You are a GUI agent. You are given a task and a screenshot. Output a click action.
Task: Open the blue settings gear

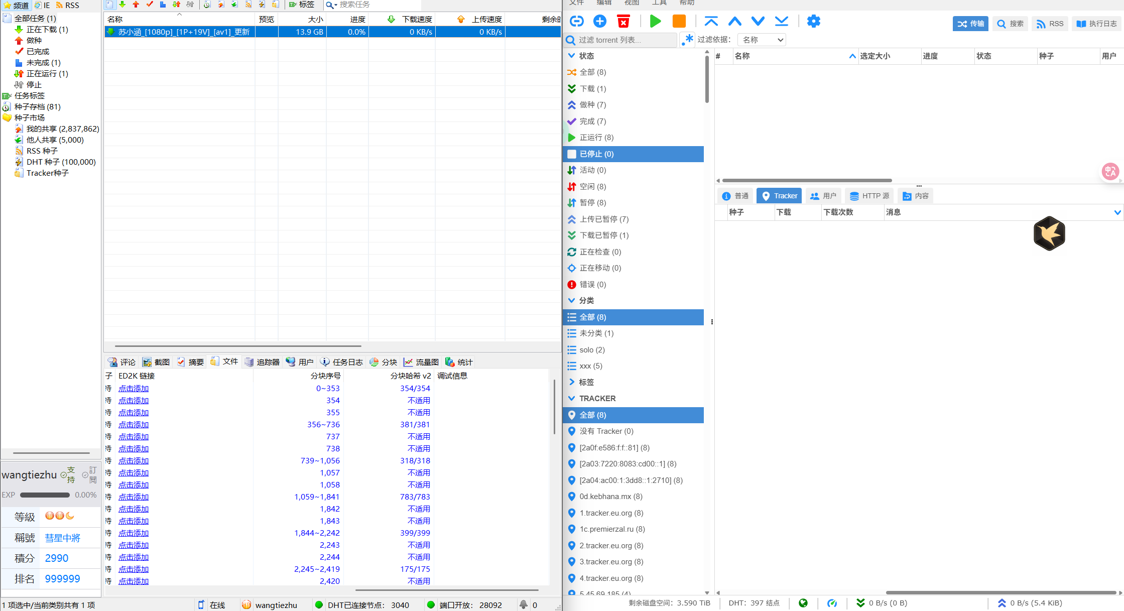pyautogui.click(x=813, y=21)
